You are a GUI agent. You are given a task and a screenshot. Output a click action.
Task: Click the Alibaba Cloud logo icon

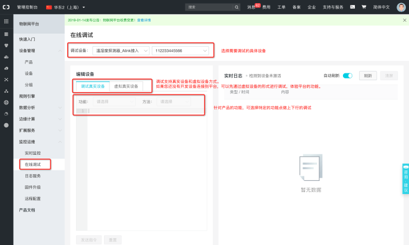point(6,7)
